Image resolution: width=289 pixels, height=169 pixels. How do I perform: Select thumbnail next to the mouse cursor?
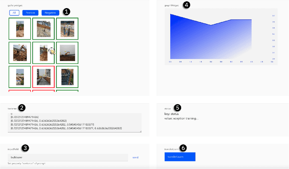tap(43, 53)
